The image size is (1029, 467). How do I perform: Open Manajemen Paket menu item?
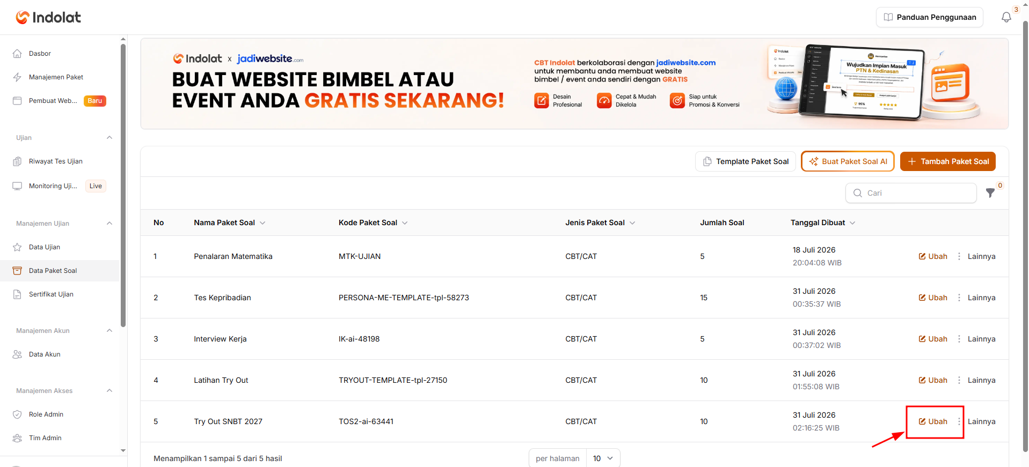pyautogui.click(x=60, y=77)
